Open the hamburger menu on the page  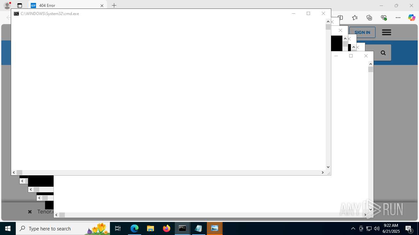coord(387,32)
